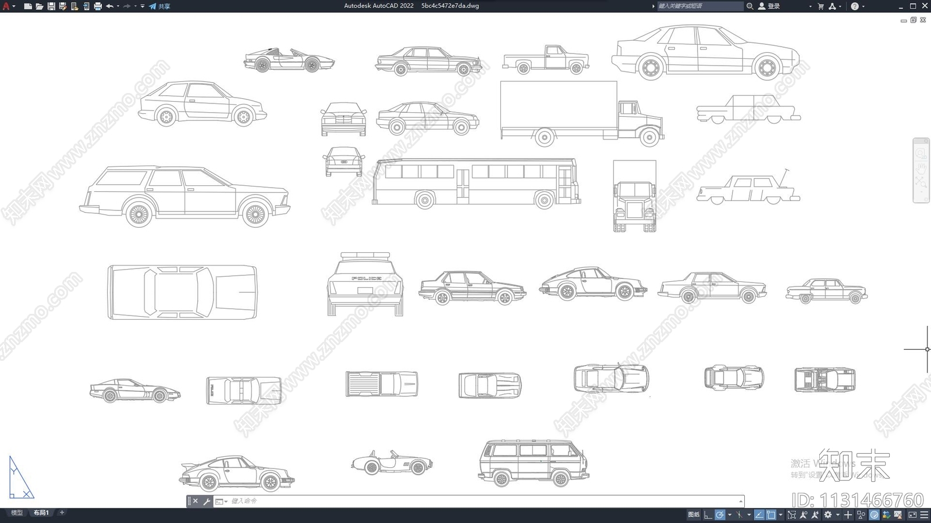Toggle Polar Tracking in the status bar

pyautogui.click(x=720, y=515)
